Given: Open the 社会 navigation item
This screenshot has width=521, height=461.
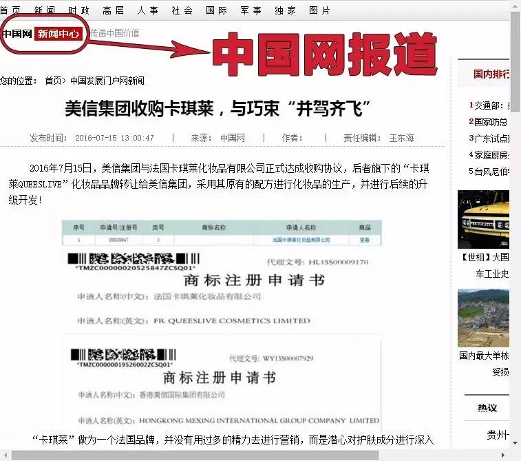Looking at the screenshot, I should (182, 10).
